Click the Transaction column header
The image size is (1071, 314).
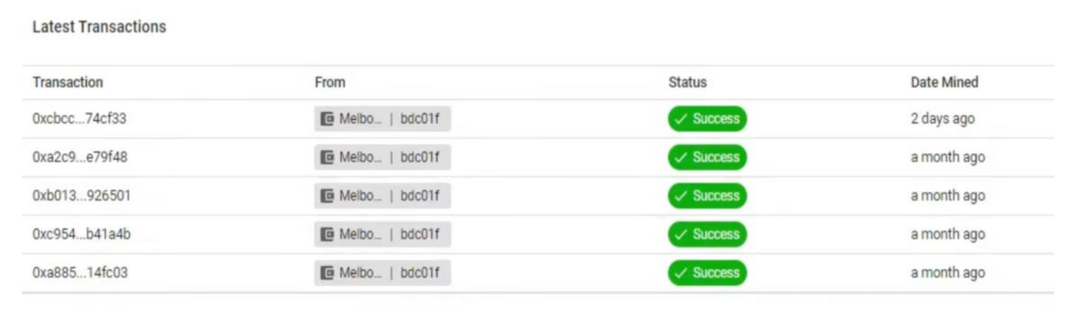(68, 82)
